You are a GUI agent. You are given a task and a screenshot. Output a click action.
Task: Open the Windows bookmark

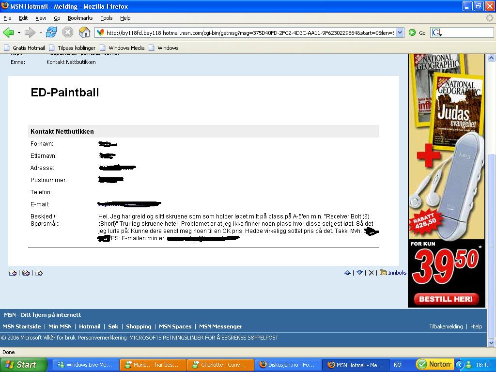(164, 48)
